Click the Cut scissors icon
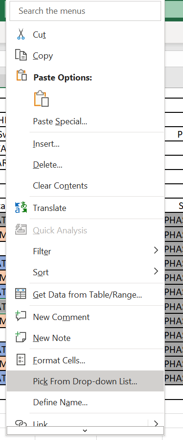The height and width of the screenshot is (440, 183). pyautogui.click(x=21, y=34)
